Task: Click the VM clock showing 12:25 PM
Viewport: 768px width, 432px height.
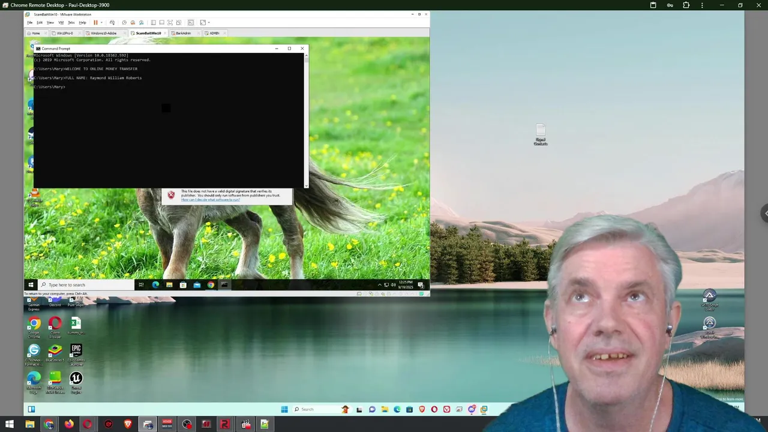Action: click(406, 285)
